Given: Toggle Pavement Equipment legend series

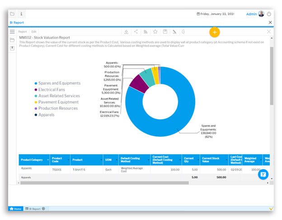Looking at the screenshot, I should point(58,102).
